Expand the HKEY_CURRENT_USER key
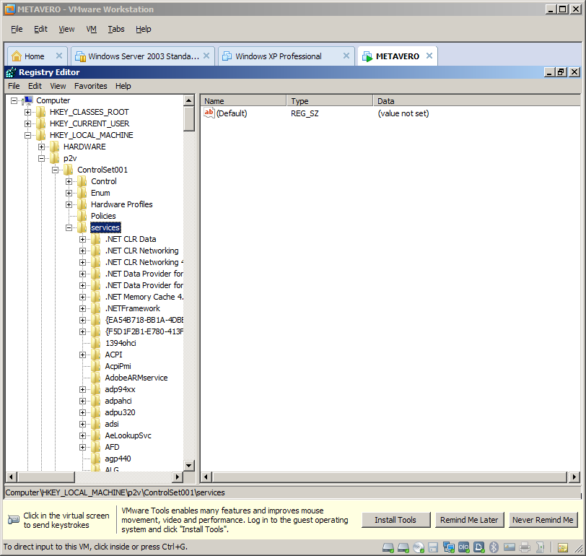Image resolution: width=586 pixels, height=556 pixels. pyautogui.click(x=27, y=123)
